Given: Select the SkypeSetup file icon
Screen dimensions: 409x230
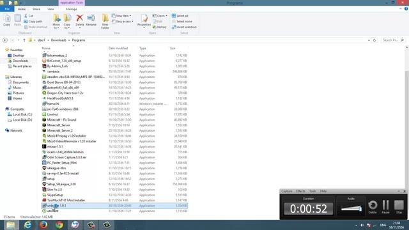Looking at the screenshot, I should [44, 195].
